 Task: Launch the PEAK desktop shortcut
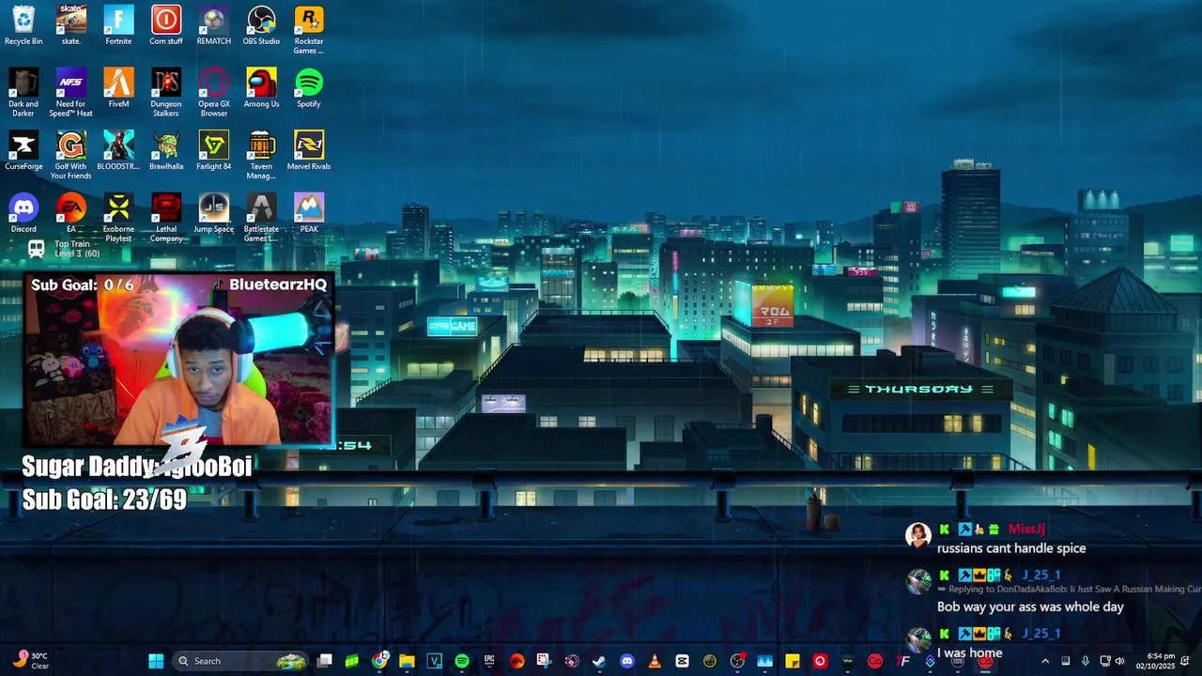pyautogui.click(x=309, y=213)
